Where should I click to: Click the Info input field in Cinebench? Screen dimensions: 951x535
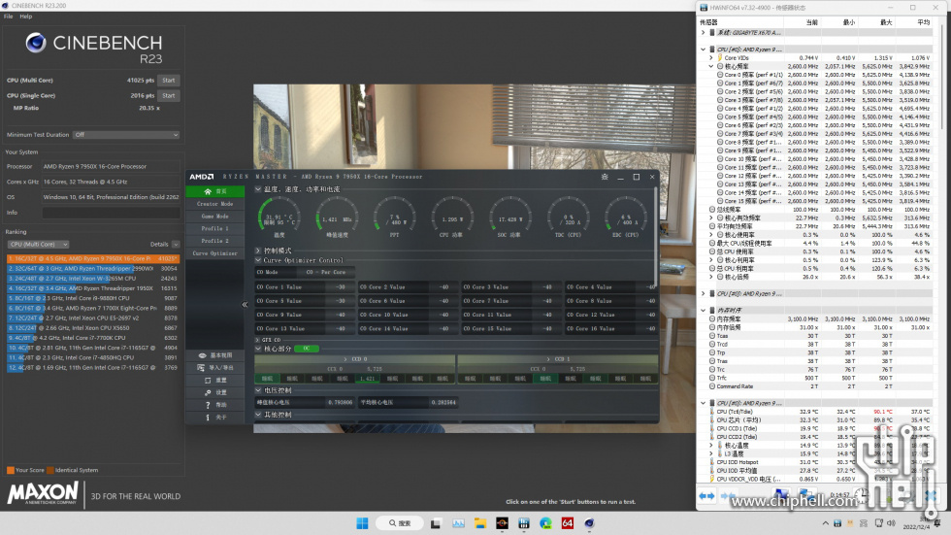click(111, 213)
